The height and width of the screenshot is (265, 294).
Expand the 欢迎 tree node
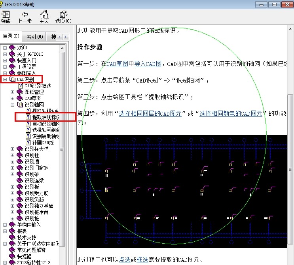coord(5,48)
